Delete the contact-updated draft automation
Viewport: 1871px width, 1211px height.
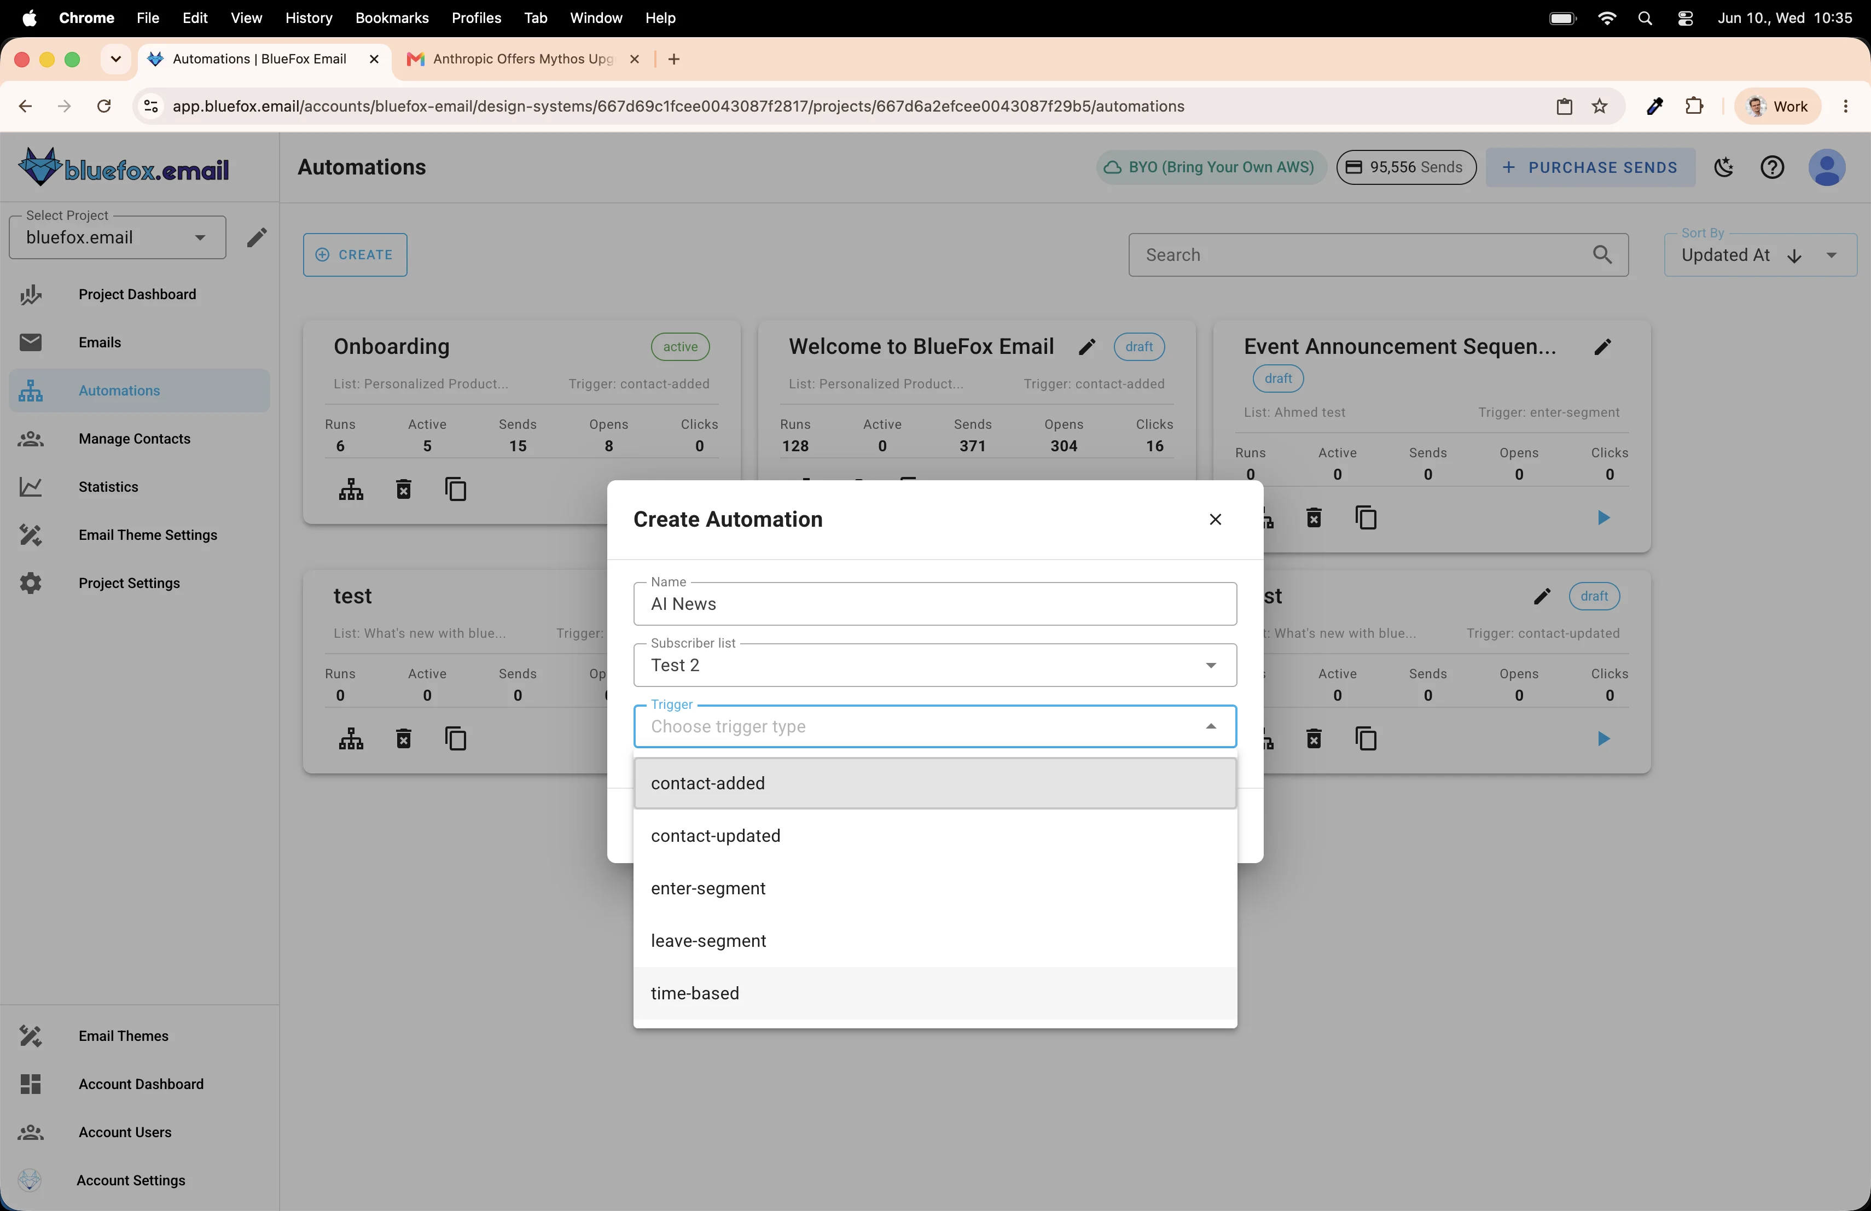(1314, 739)
